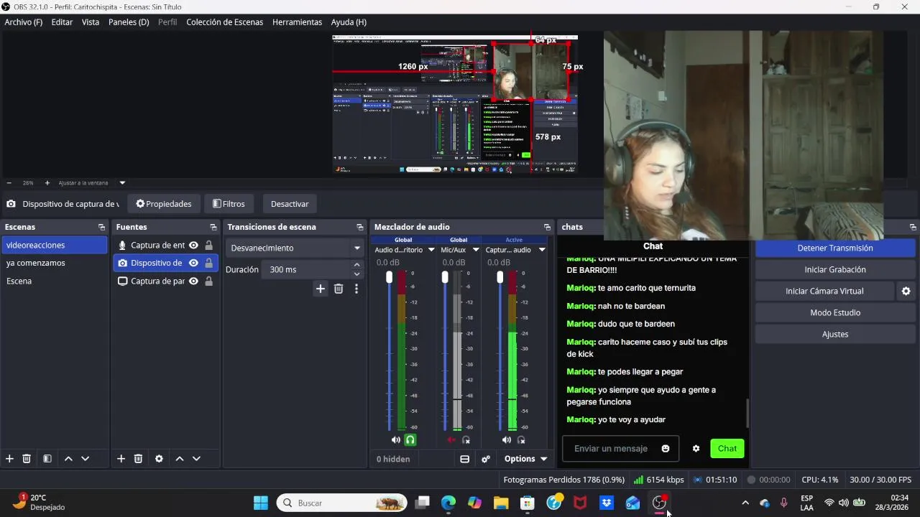This screenshot has height=517, width=920.
Task: Adjust Captura audio volume slider
Action: tap(500, 277)
